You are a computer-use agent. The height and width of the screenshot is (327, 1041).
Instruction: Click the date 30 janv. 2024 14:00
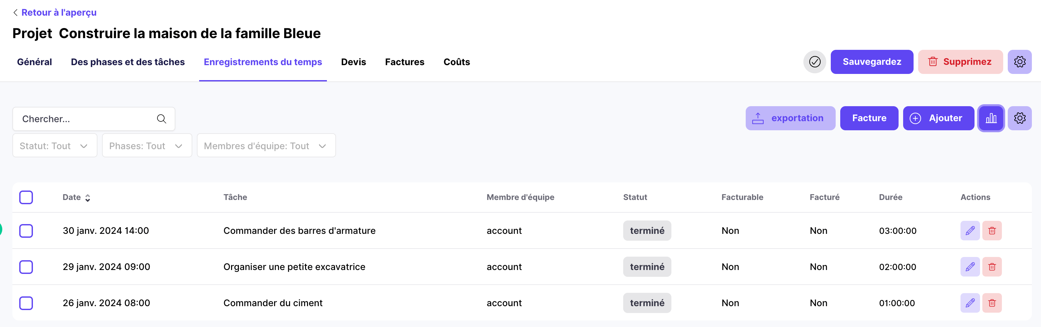tap(106, 231)
